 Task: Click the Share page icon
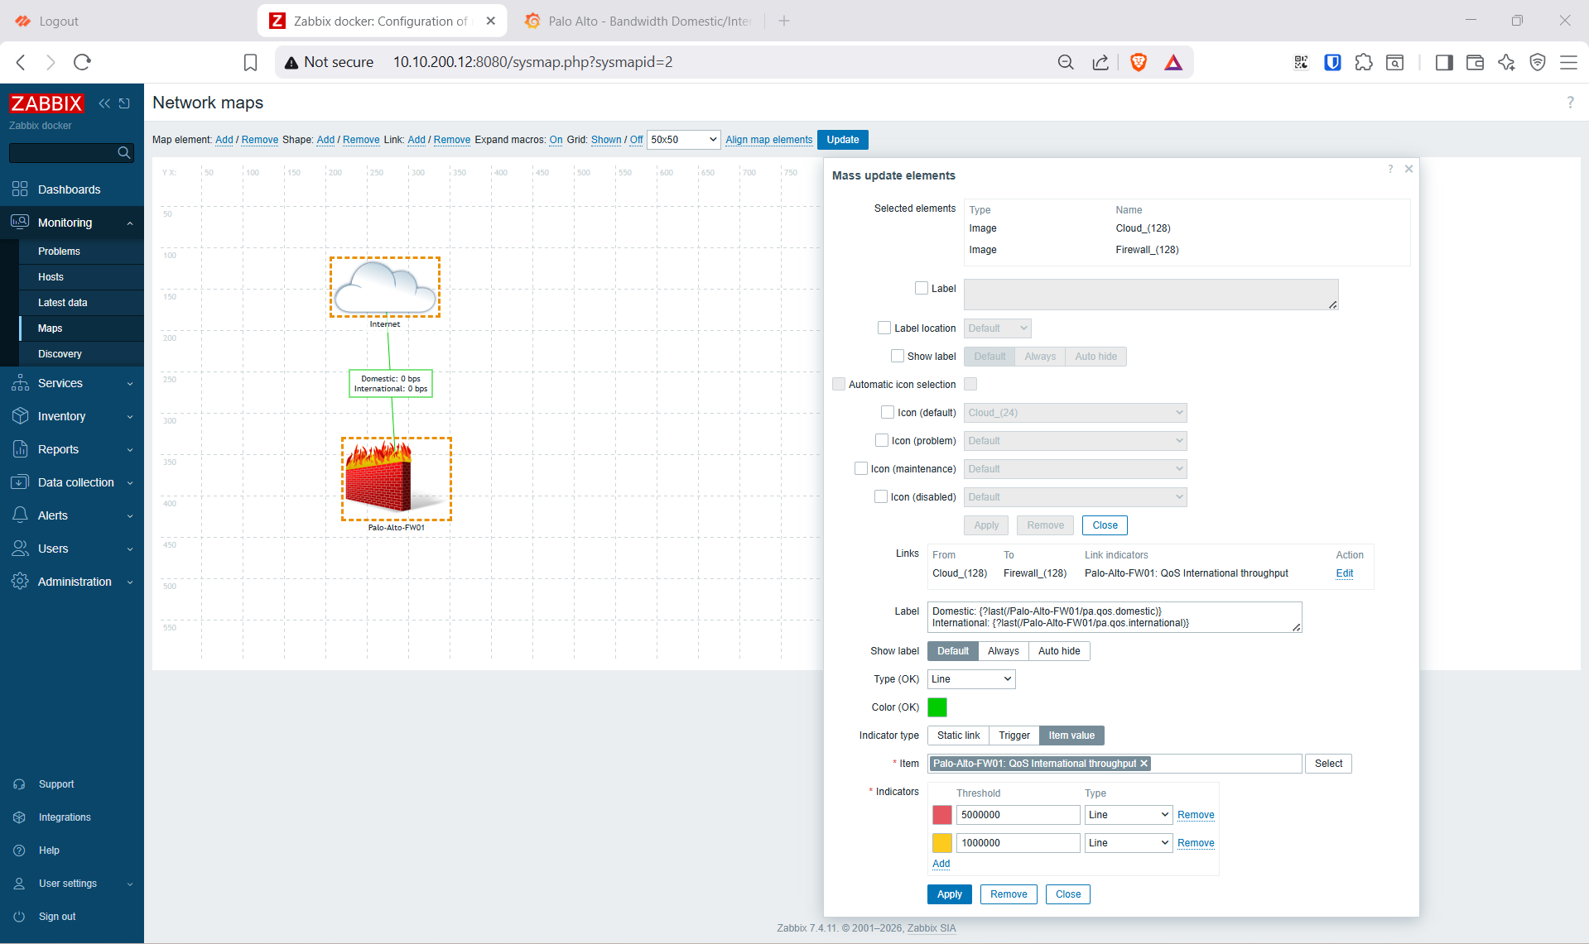tap(1100, 62)
